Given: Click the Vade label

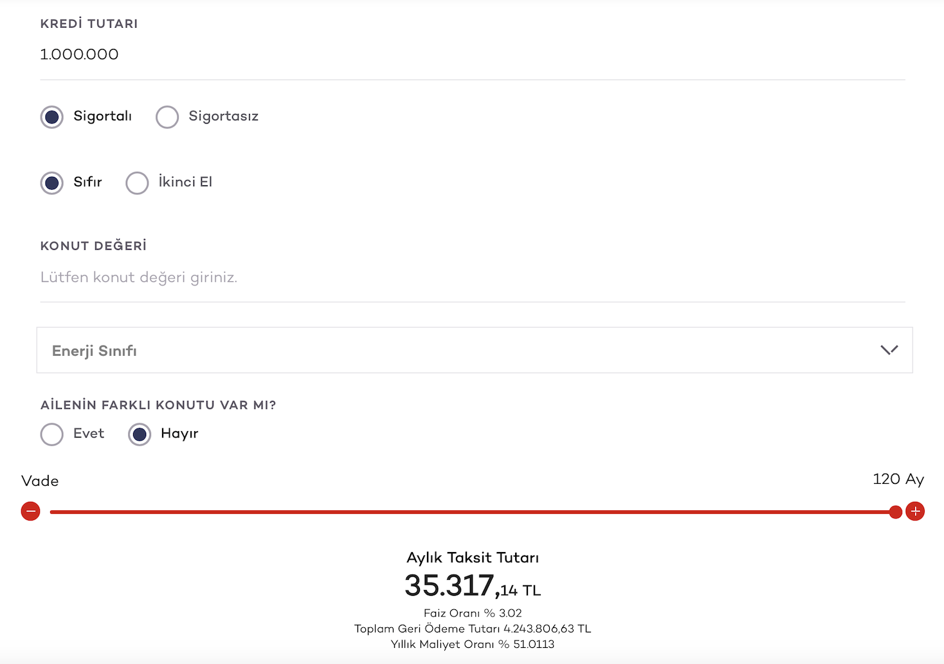Looking at the screenshot, I should (40, 481).
